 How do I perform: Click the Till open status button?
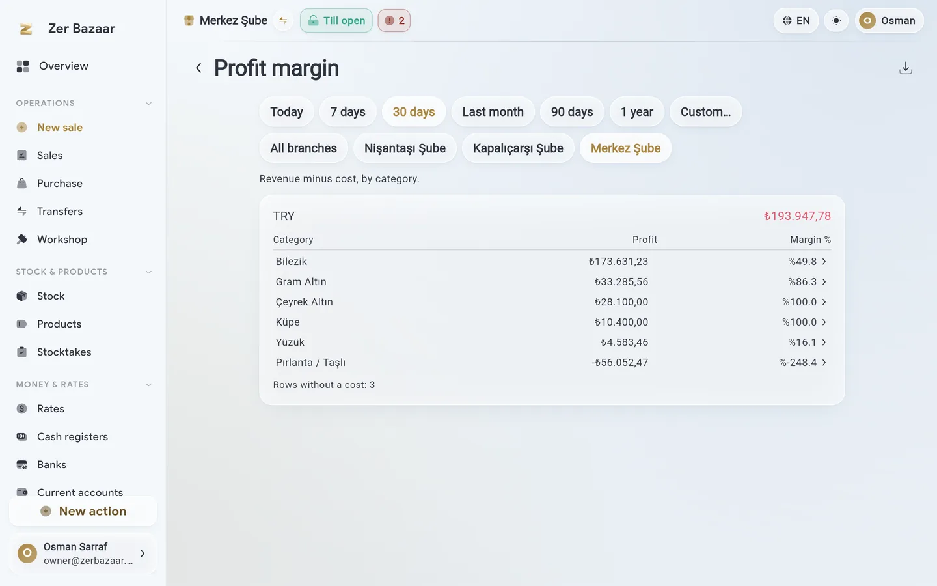click(x=336, y=21)
